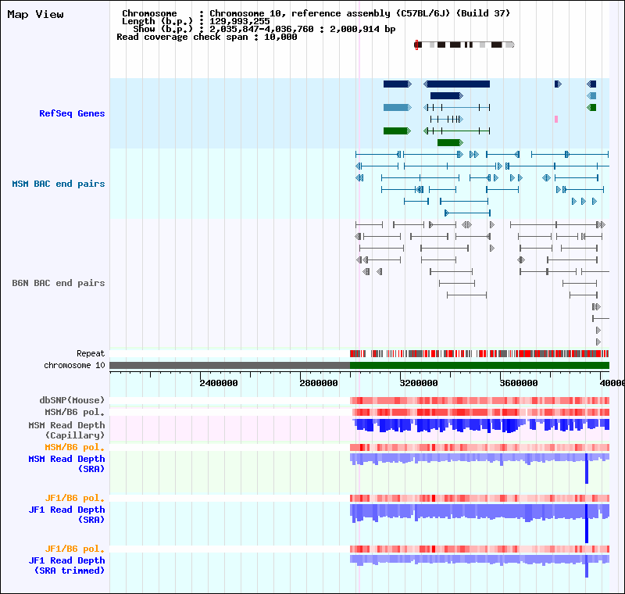This screenshot has height=594, width=625.
Task: Click the MSM capillary read depth blue plot
Action: (x=481, y=425)
